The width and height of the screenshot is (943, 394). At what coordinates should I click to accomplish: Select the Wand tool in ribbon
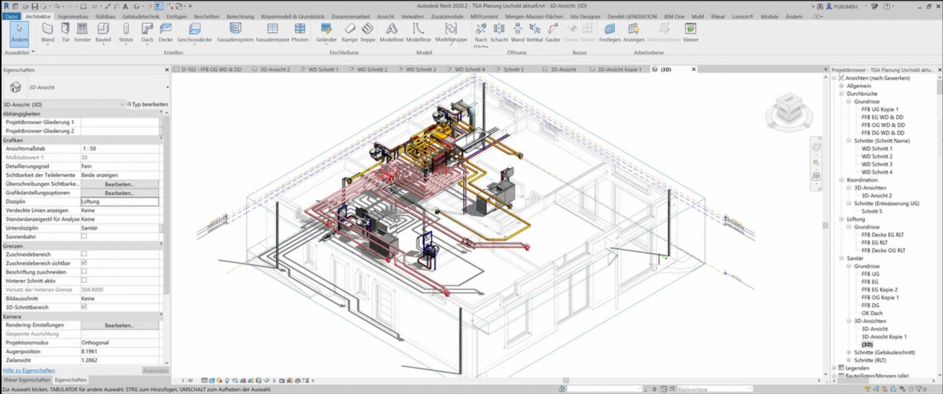click(x=48, y=32)
